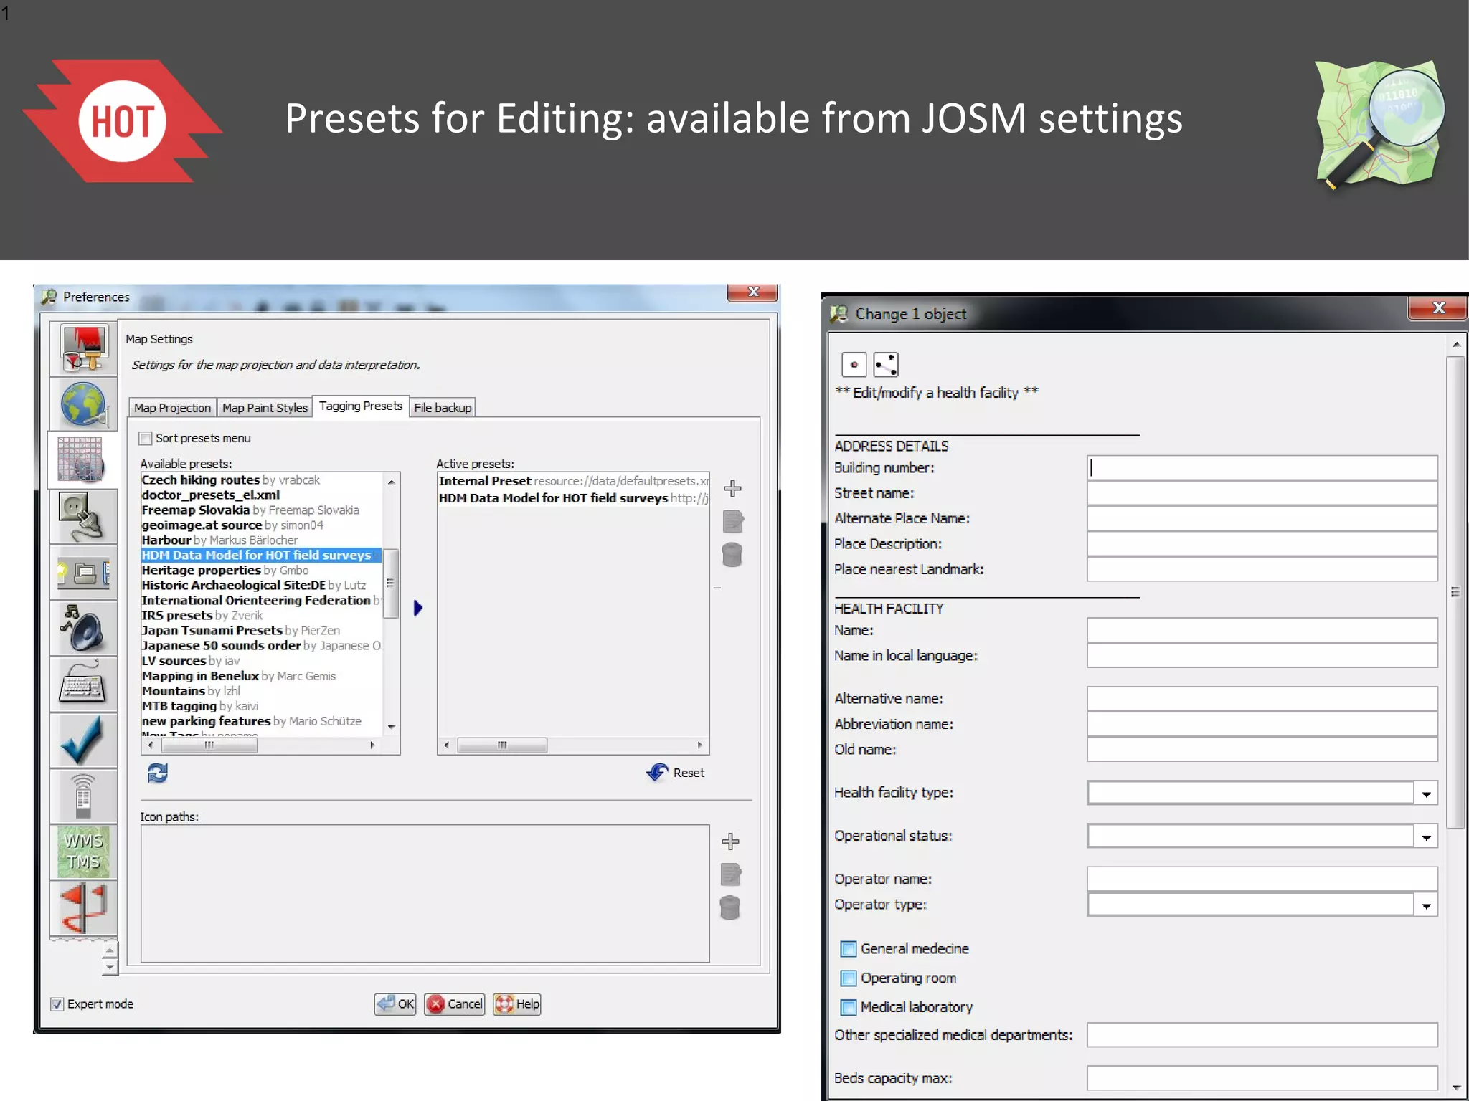Click the Cancel button in Preferences
This screenshot has height=1101, width=1469.
pyautogui.click(x=455, y=1004)
